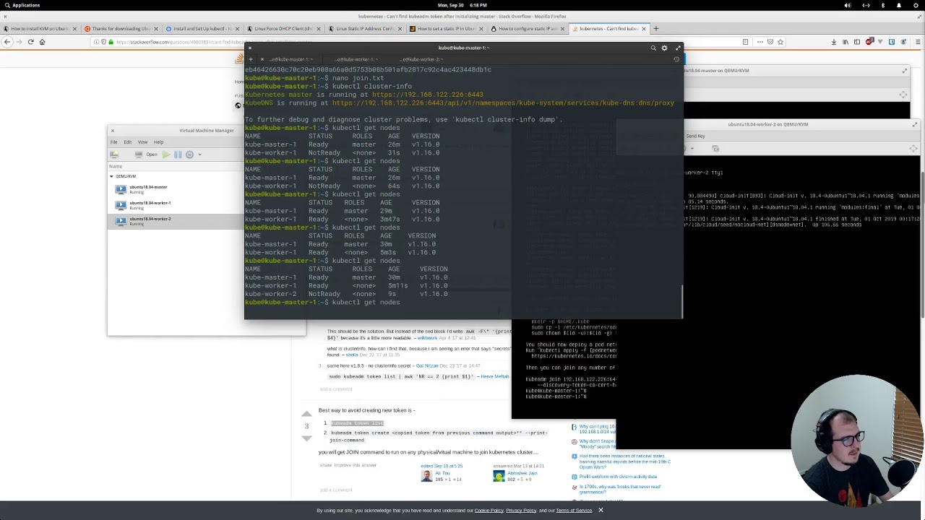Click the new virtual machine icon in Virtual Machine Manager
This screenshot has width=925, height=520.
pyautogui.click(x=114, y=155)
